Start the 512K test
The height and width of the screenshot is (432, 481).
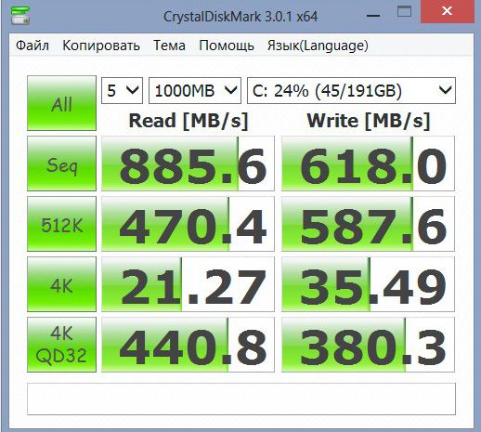pos(61,224)
